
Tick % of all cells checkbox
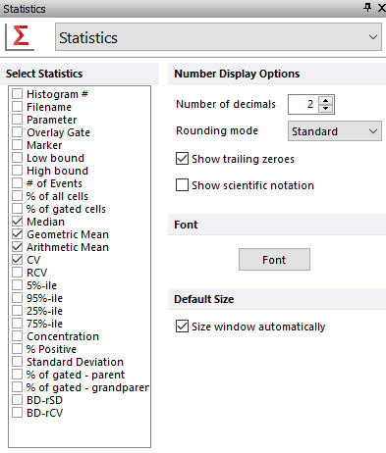tap(17, 196)
